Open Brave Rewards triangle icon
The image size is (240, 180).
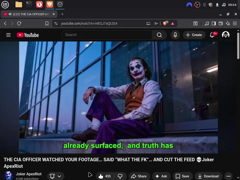point(172,23)
